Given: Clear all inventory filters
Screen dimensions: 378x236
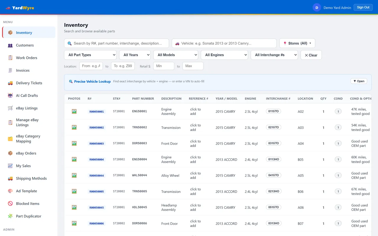Looking at the screenshot, I should point(311,55).
